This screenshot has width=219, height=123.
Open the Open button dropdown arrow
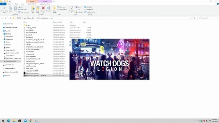pos(82,7)
